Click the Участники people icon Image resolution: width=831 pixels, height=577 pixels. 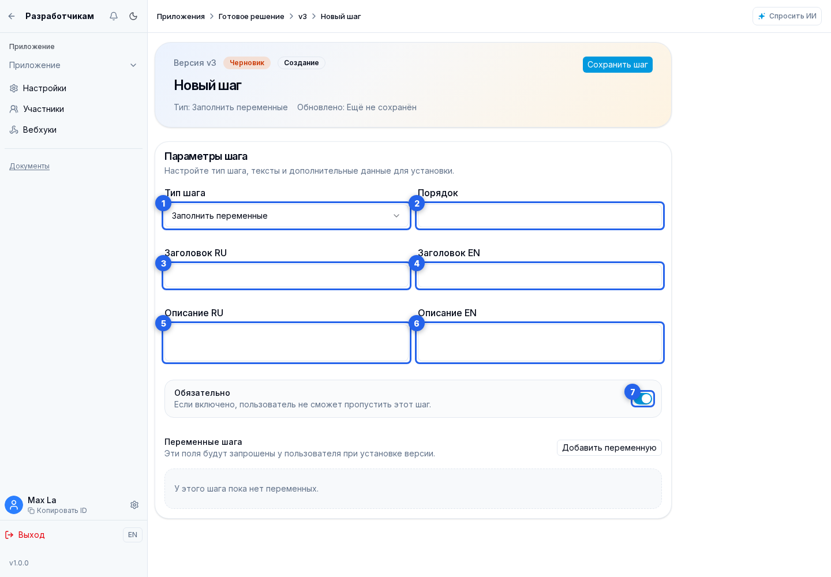pos(14,109)
